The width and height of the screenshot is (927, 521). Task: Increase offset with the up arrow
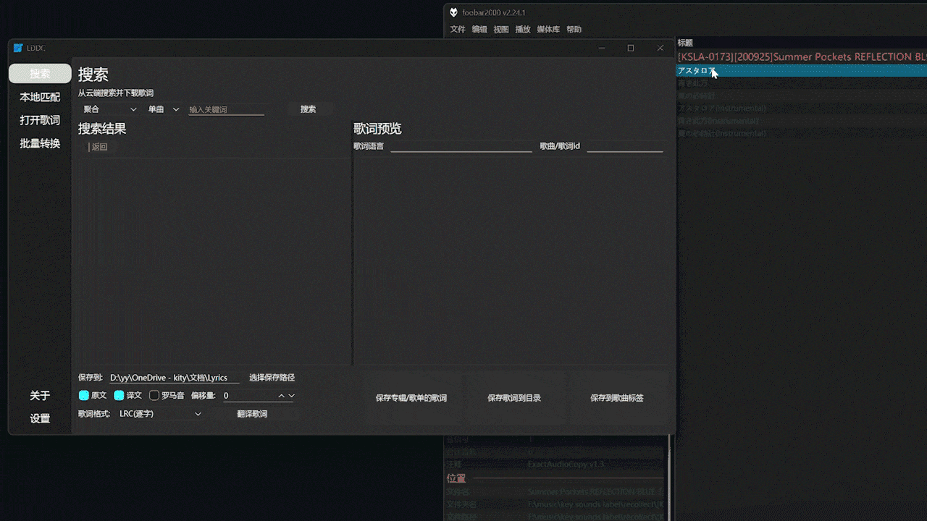pyautogui.click(x=282, y=396)
